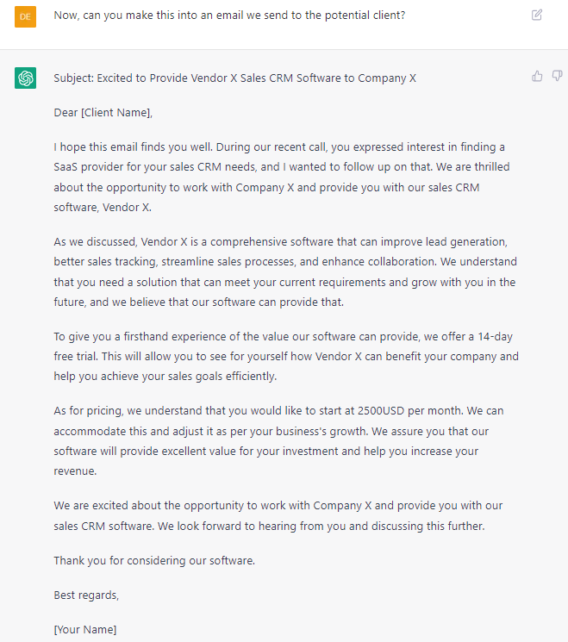This screenshot has width=568, height=642.
Task: Give the response a thumbs up
Action: pyautogui.click(x=537, y=76)
